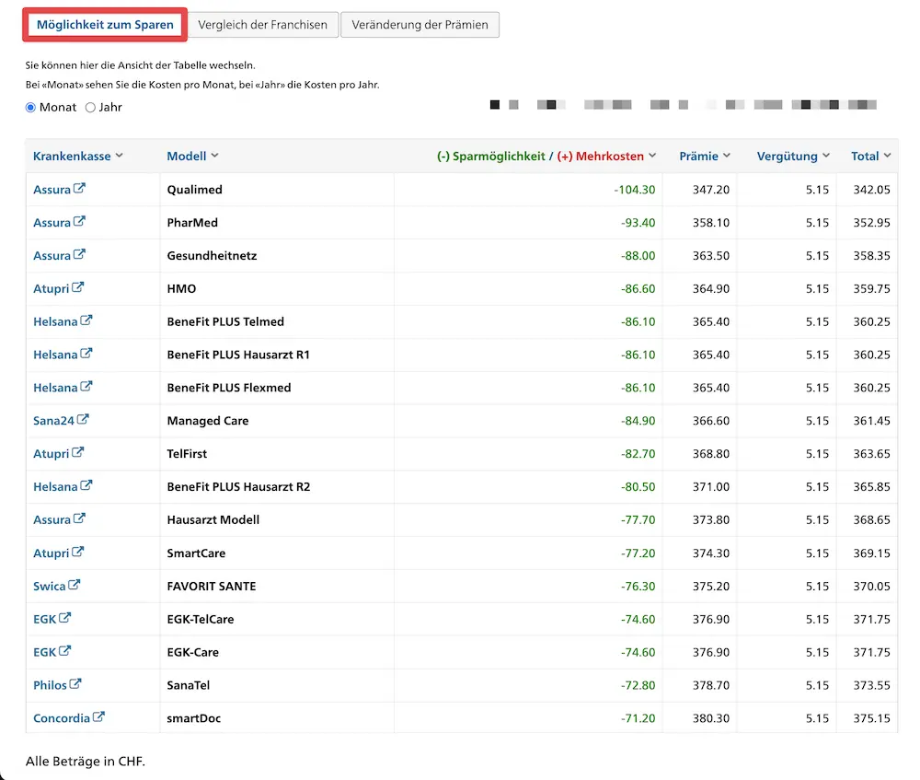Click external-link icon beside Atupri in TelFirst row
Screen dimensions: 920x780
click(78, 453)
